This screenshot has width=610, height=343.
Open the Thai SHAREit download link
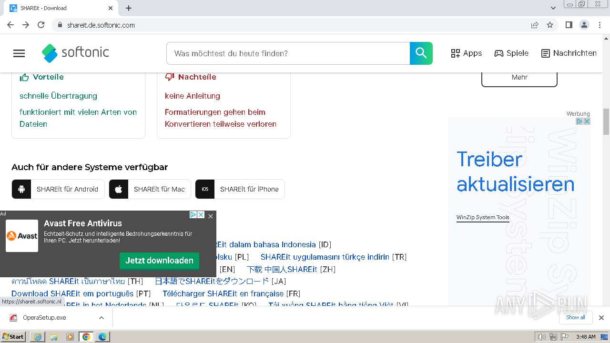point(68,282)
